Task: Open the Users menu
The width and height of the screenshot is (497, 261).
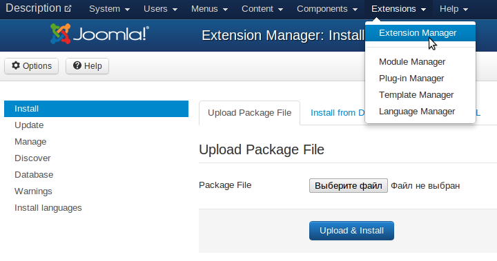Action: pos(160,9)
